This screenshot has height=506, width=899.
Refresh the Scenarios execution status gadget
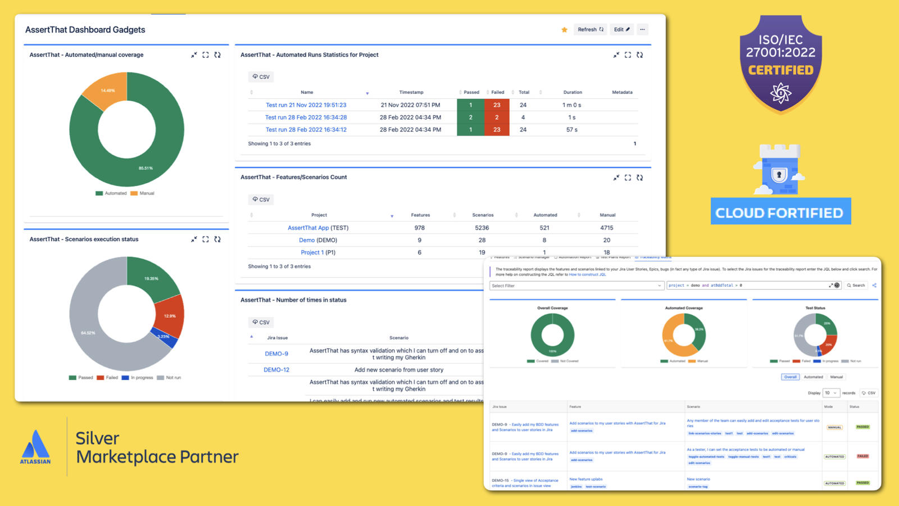pos(217,240)
